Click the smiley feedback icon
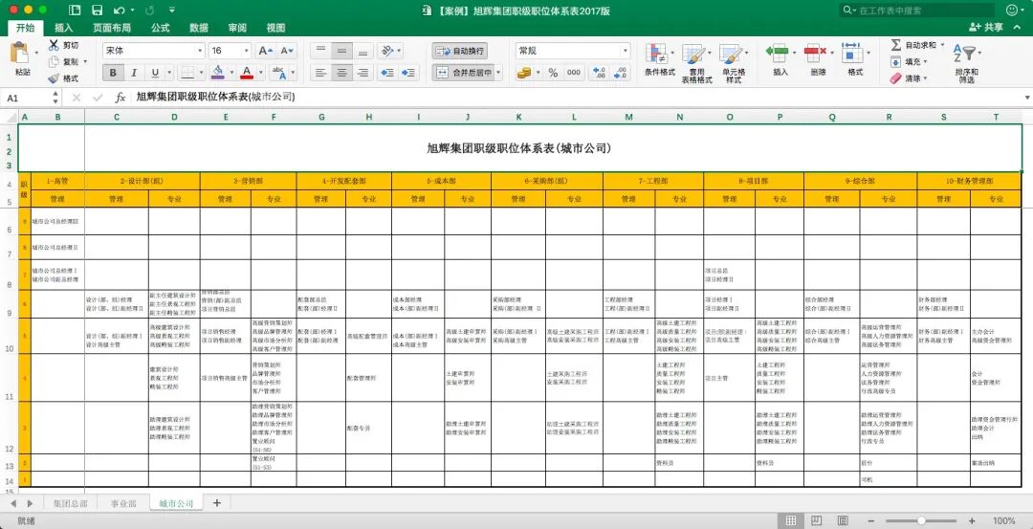Image resolution: width=1033 pixels, height=529 pixels. coord(1013,10)
